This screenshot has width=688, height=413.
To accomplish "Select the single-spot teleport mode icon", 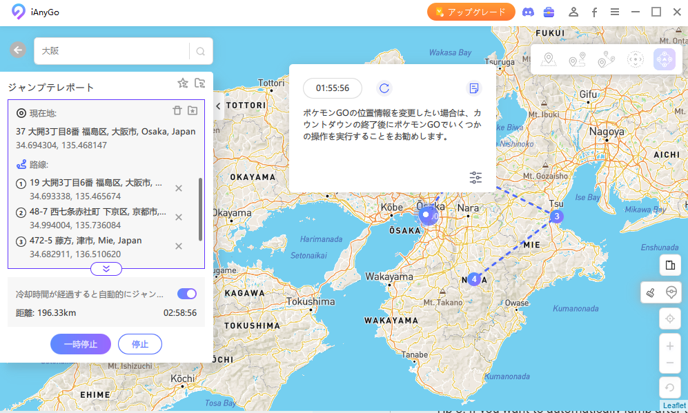I will 549,59.
